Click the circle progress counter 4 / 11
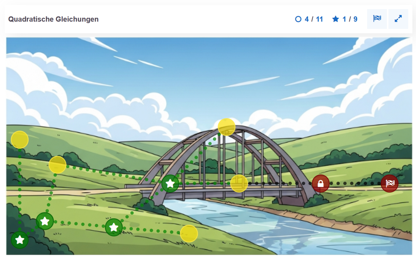The width and height of the screenshot is (416, 263). [309, 19]
